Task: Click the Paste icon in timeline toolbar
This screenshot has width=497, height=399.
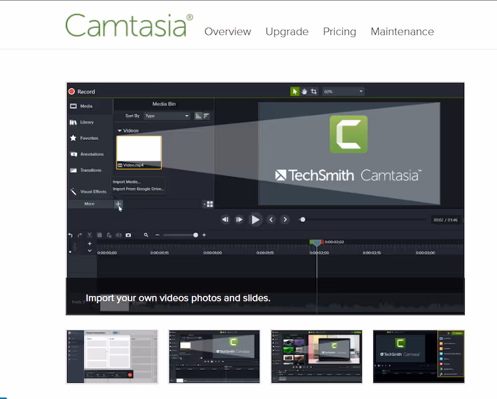Action: point(109,235)
